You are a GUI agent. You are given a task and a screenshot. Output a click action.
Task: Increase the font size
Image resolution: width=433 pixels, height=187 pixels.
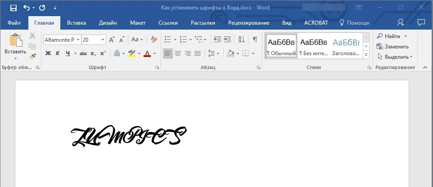pyautogui.click(x=112, y=39)
